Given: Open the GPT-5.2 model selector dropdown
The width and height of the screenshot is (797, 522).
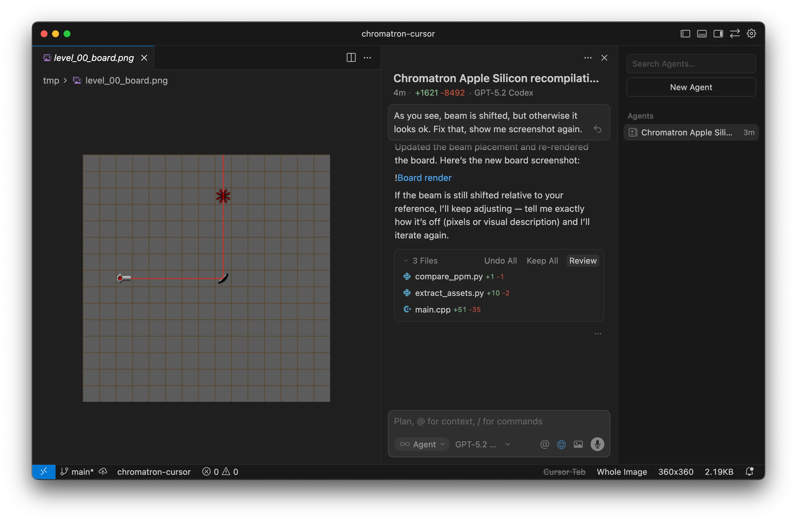Looking at the screenshot, I should click(482, 444).
